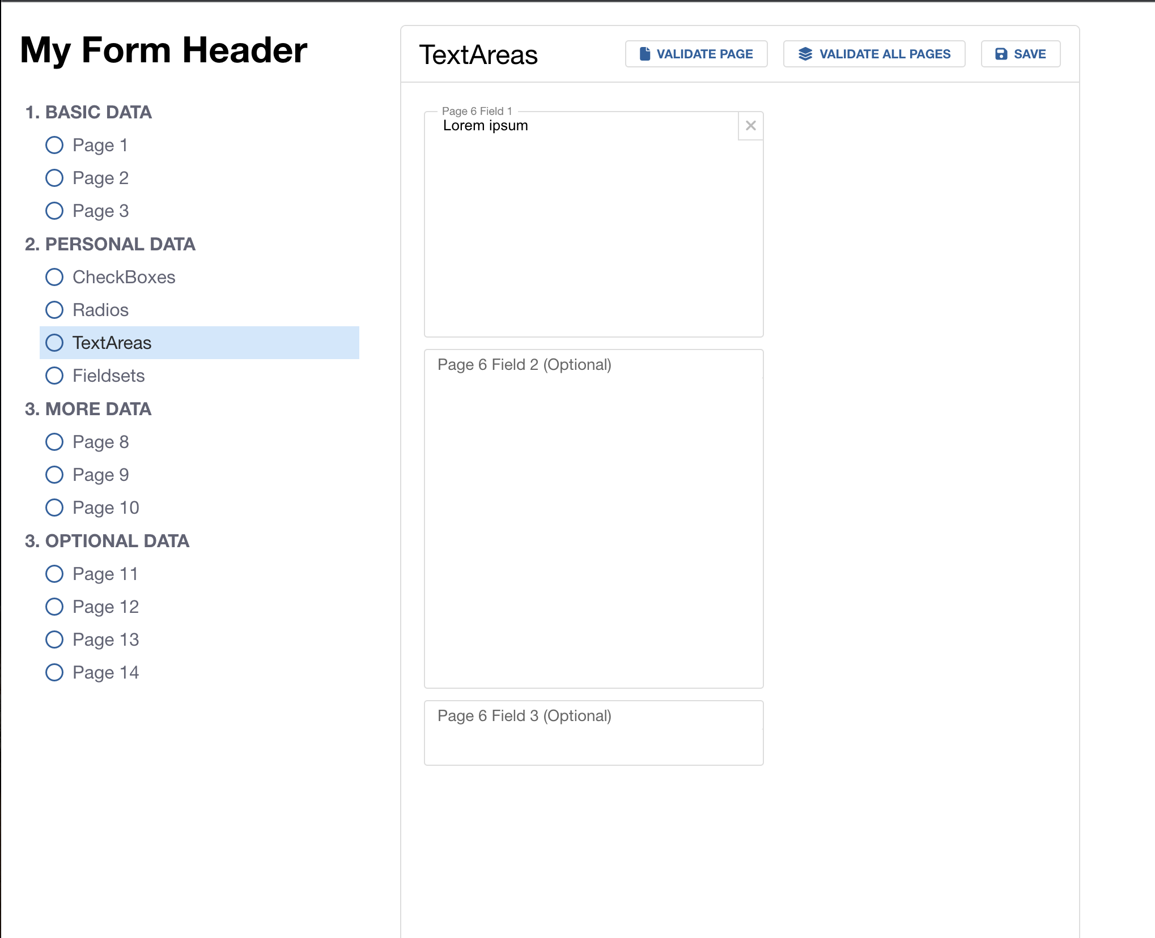Click the status circle beside Page 8

tap(54, 442)
